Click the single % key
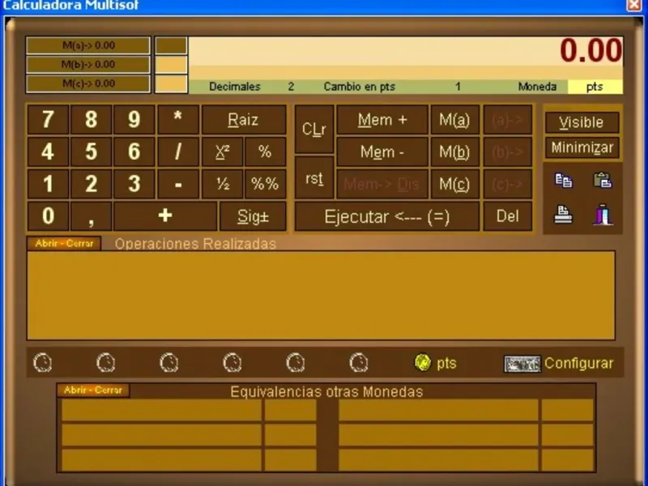648x486 pixels. pos(265,151)
